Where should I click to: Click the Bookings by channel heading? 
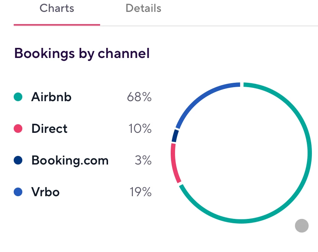click(82, 54)
